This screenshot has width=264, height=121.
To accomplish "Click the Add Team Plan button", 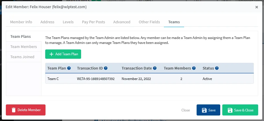I will click(x=63, y=54).
